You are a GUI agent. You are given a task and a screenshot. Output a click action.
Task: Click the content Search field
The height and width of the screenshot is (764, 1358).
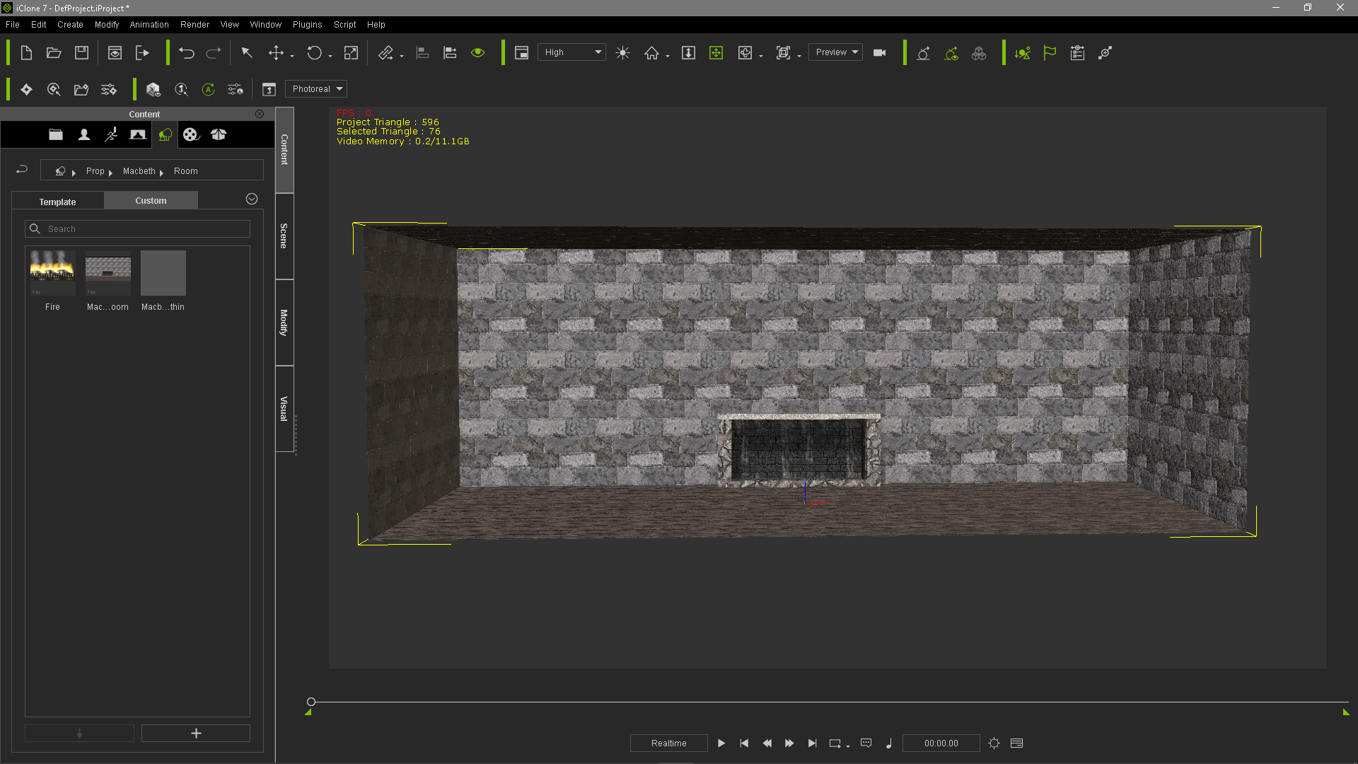[x=137, y=229]
